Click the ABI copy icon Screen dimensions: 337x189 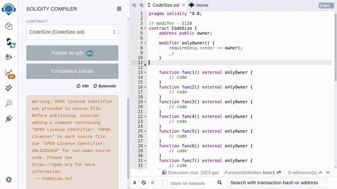78,86
